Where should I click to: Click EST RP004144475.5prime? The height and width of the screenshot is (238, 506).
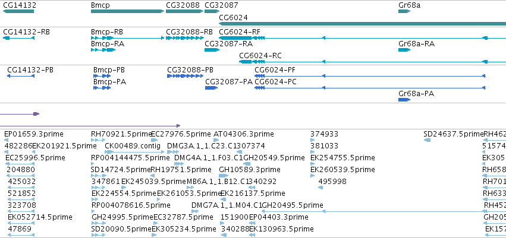94,164
